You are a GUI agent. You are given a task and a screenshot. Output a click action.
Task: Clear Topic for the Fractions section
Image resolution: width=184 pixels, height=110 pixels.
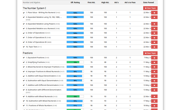[150, 53]
